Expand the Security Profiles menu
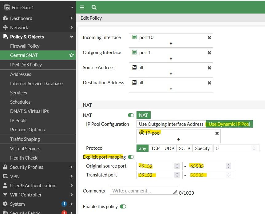The height and width of the screenshot is (214, 265). click(71, 167)
